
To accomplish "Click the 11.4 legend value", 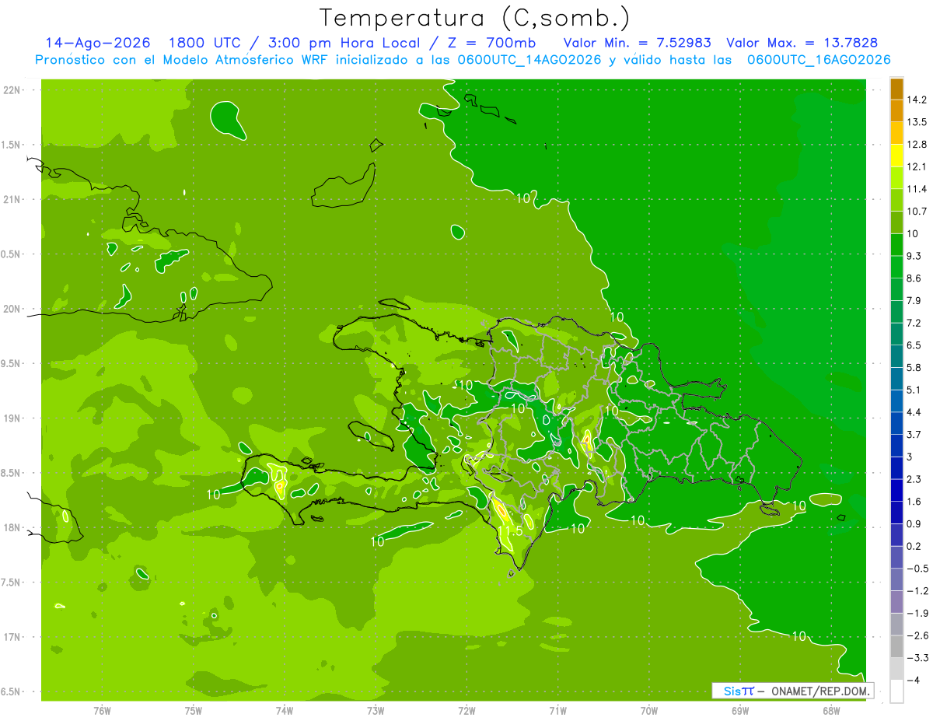I will coord(917,189).
